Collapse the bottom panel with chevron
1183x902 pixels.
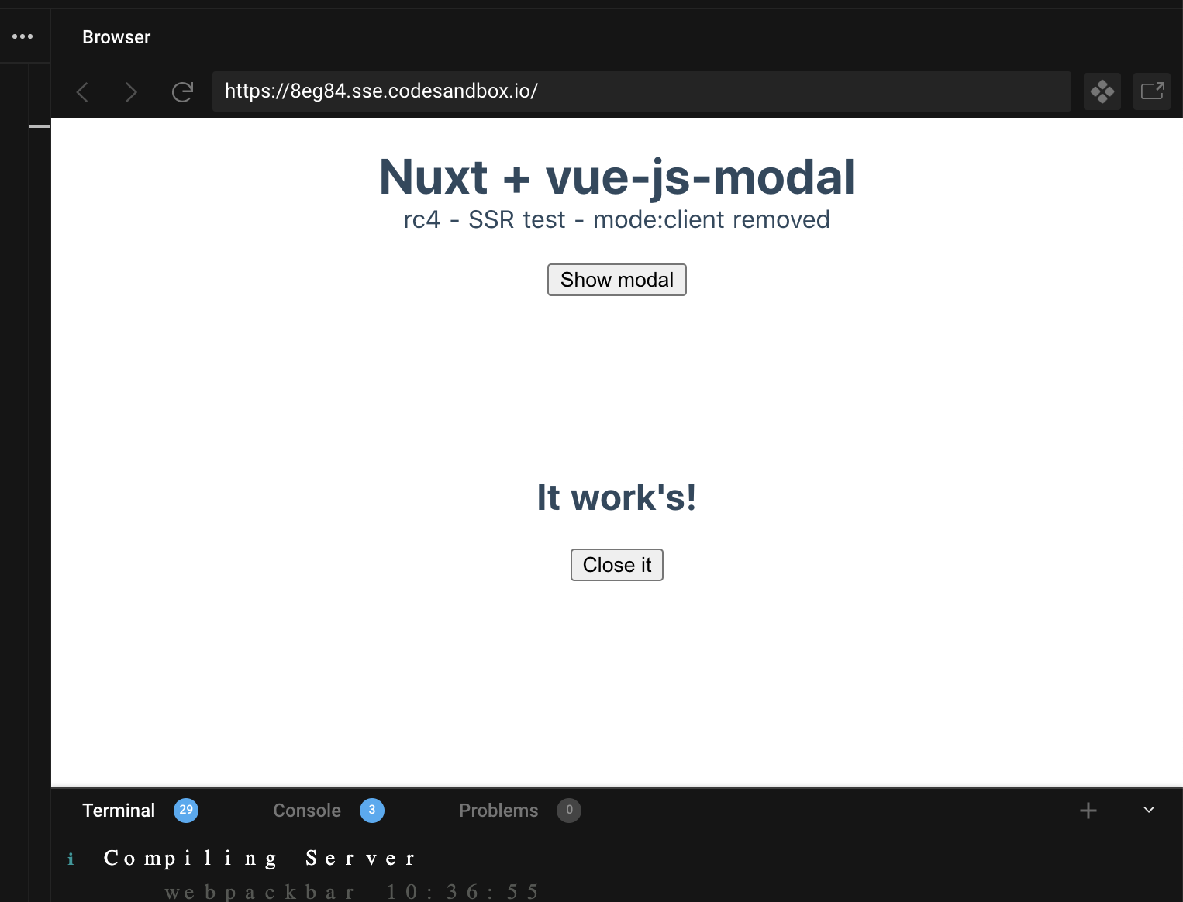[1149, 810]
